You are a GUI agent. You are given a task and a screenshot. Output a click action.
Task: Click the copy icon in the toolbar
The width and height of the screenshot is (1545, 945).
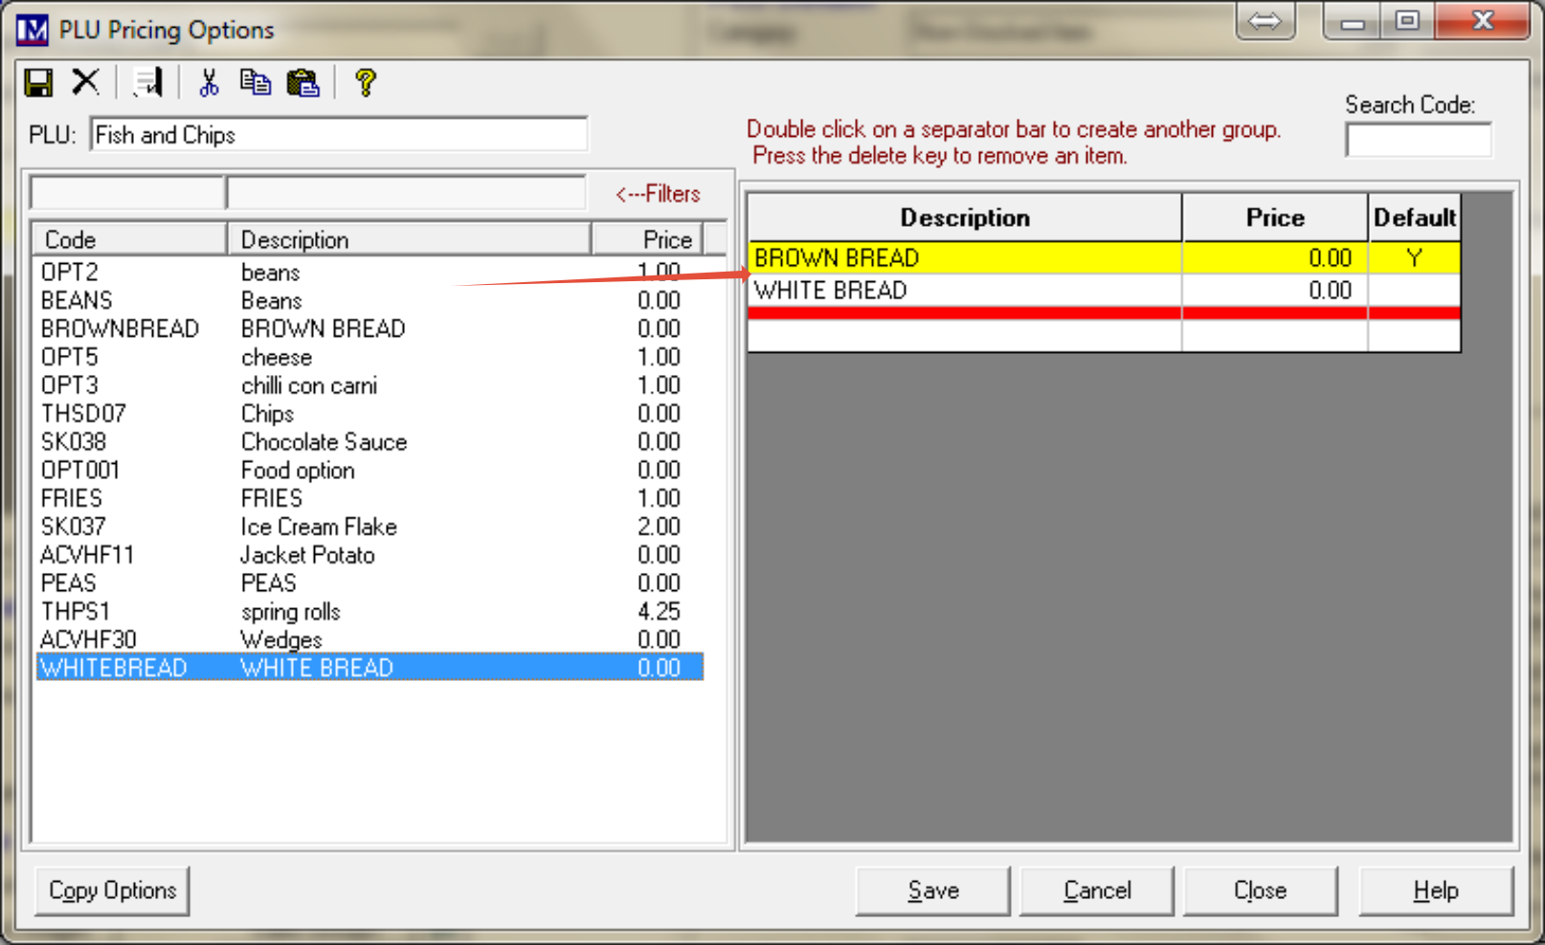[256, 82]
